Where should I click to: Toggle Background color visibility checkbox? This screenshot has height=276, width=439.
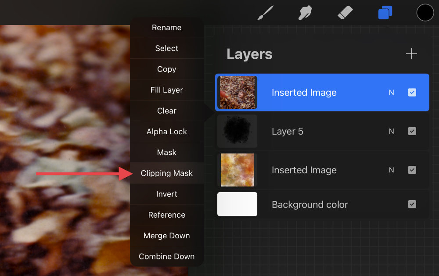pyautogui.click(x=412, y=204)
